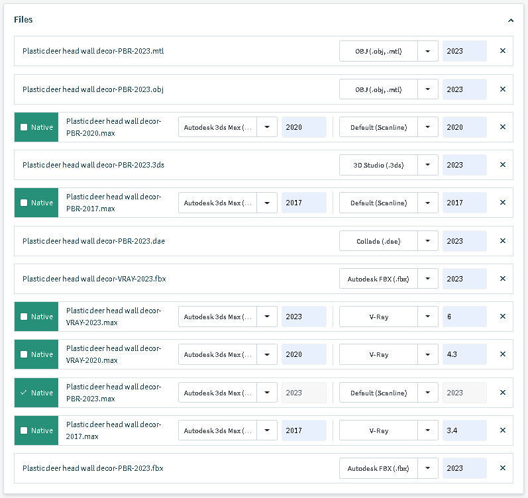Open Autodesk 3ds Max dropdown for VRAY-2020.max
Screen dimensions: 528x498
[x=267, y=354]
